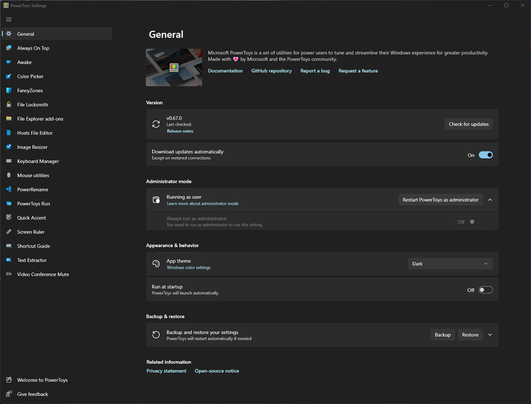Click Restart PowerToys as administrator button
The height and width of the screenshot is (404, 531).
click(441, 200)
